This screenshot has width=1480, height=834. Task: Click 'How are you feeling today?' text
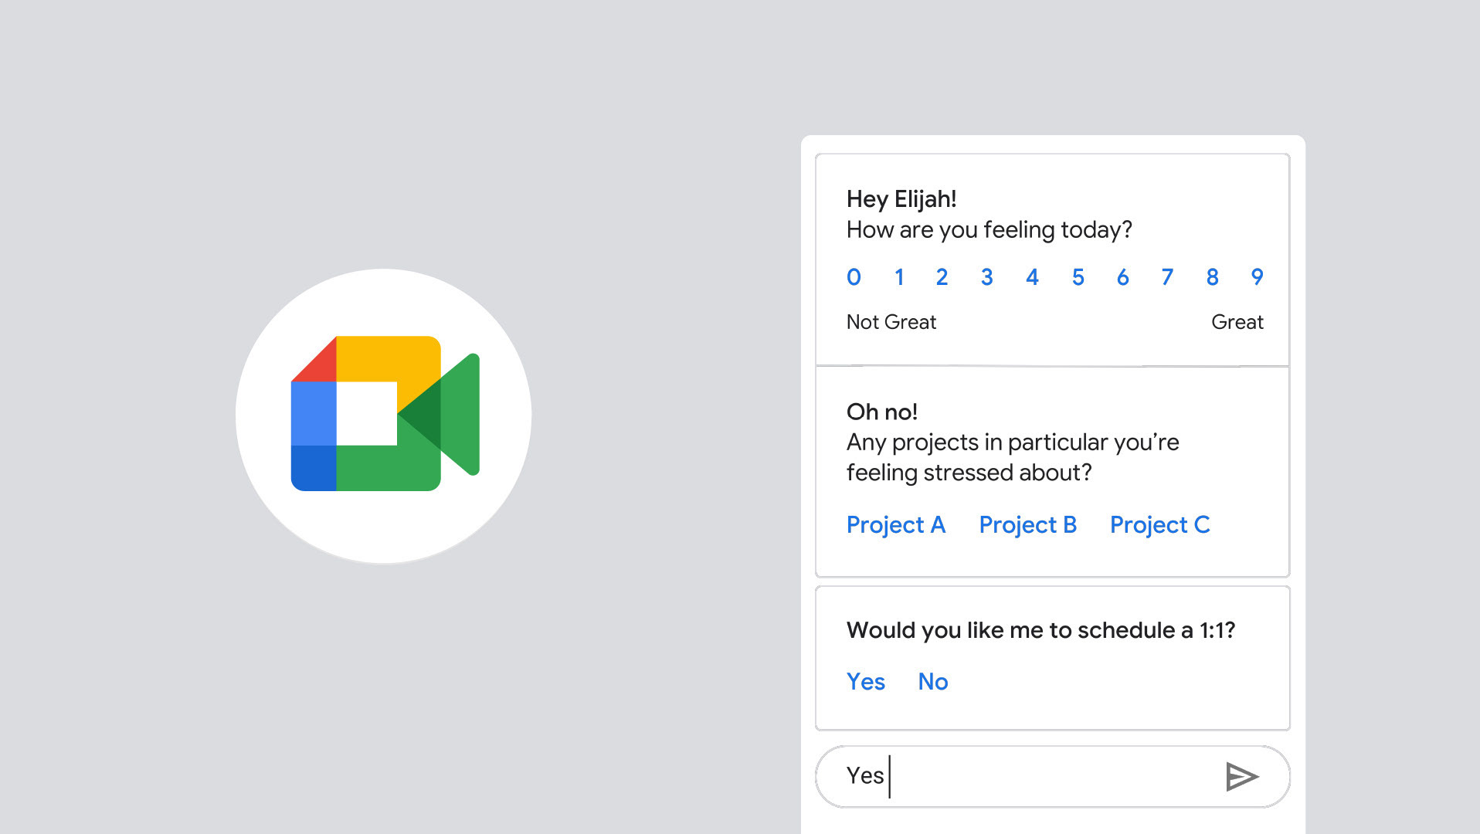point(989,230)
